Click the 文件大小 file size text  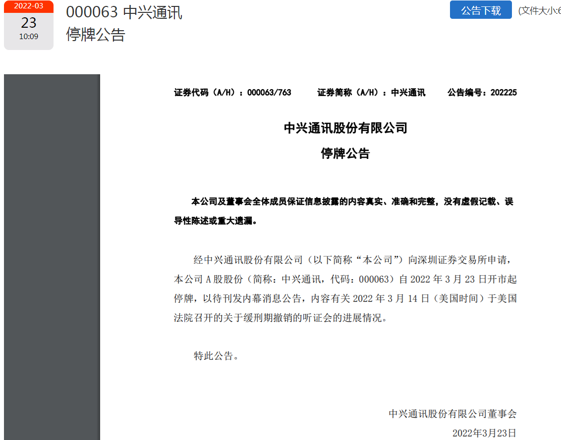pyautogui.click(x=539, y=10)
